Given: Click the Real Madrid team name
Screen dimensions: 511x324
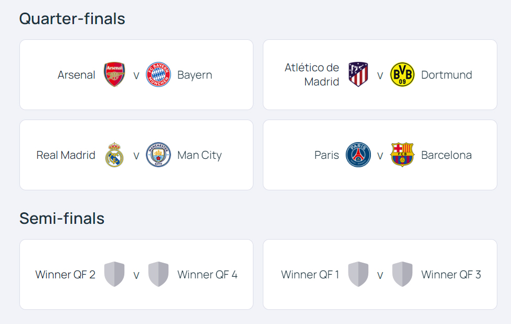Looking at the screenshot, I should (x=66, y=155).
